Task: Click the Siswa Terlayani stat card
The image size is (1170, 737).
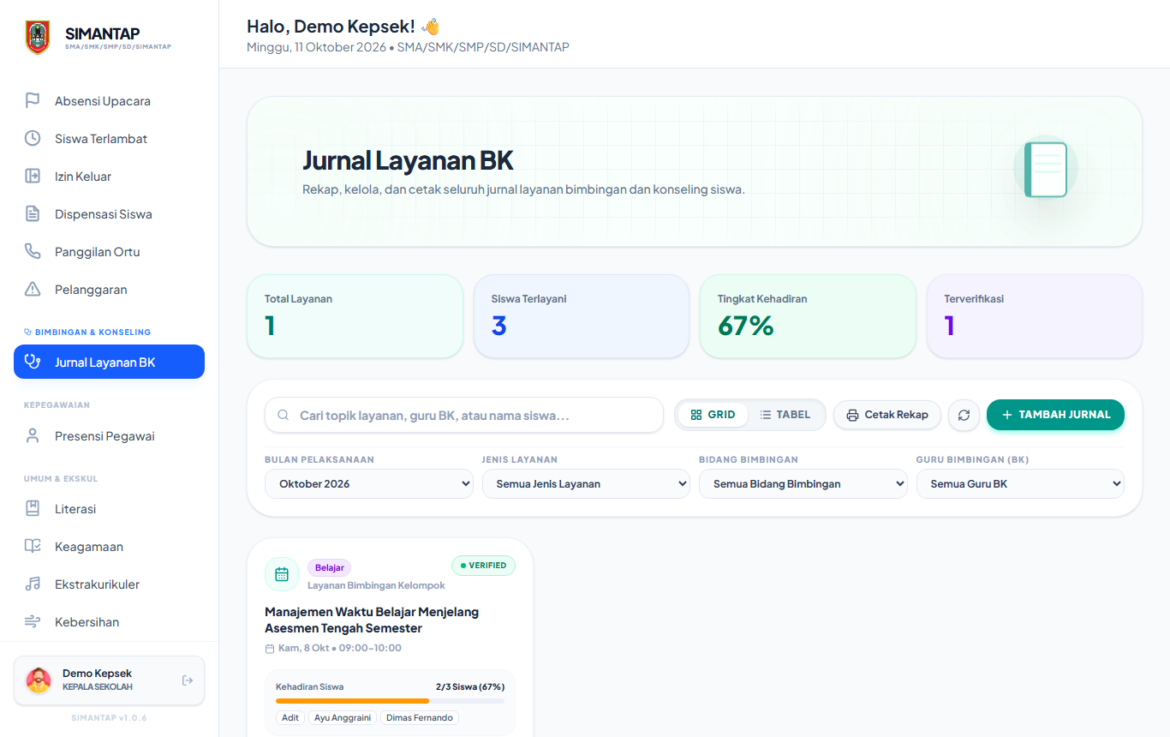Action: (582, 316)
